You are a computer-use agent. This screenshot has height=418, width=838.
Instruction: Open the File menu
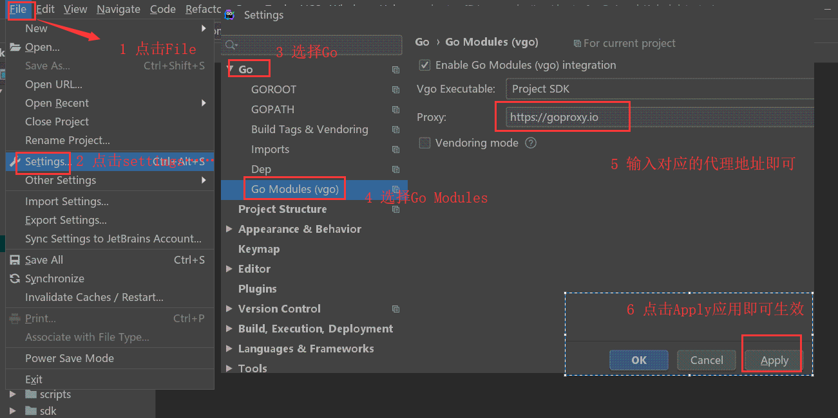pyautogui.click(x=18, y=9)
